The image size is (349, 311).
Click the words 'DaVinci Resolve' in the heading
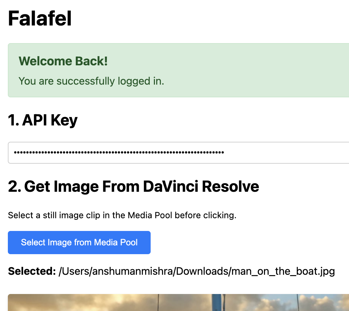tap(201, 187)
